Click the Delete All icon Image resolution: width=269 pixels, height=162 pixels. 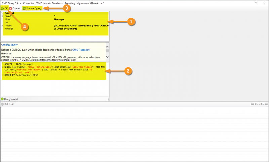(2, 104)
